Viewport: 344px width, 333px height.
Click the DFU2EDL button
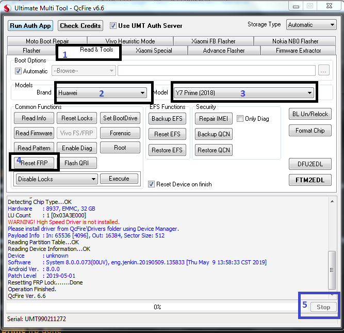(x=310, y=164)
